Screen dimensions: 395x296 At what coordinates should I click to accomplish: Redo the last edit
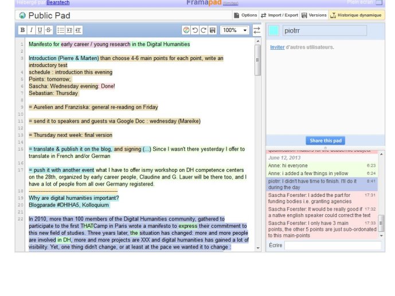(x=204, y=30)
